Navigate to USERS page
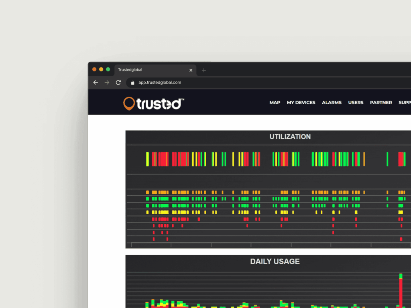 pos(356,103)
